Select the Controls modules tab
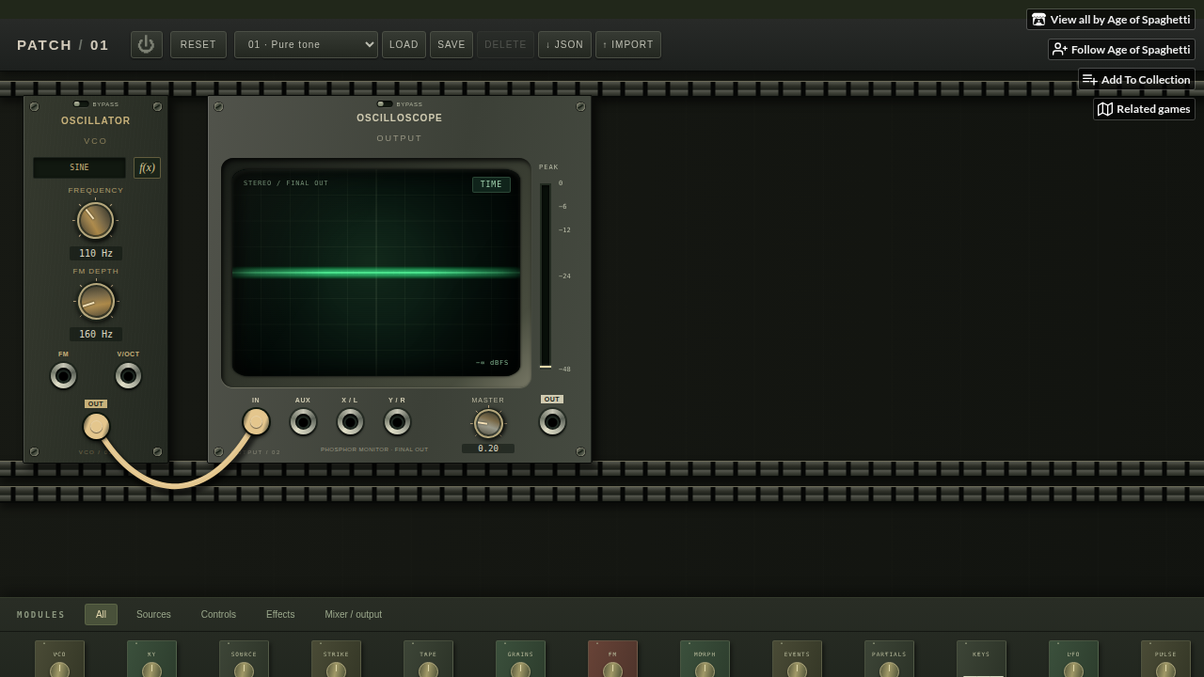Viewport: 1204px width, 677px height. pos(218,614)
